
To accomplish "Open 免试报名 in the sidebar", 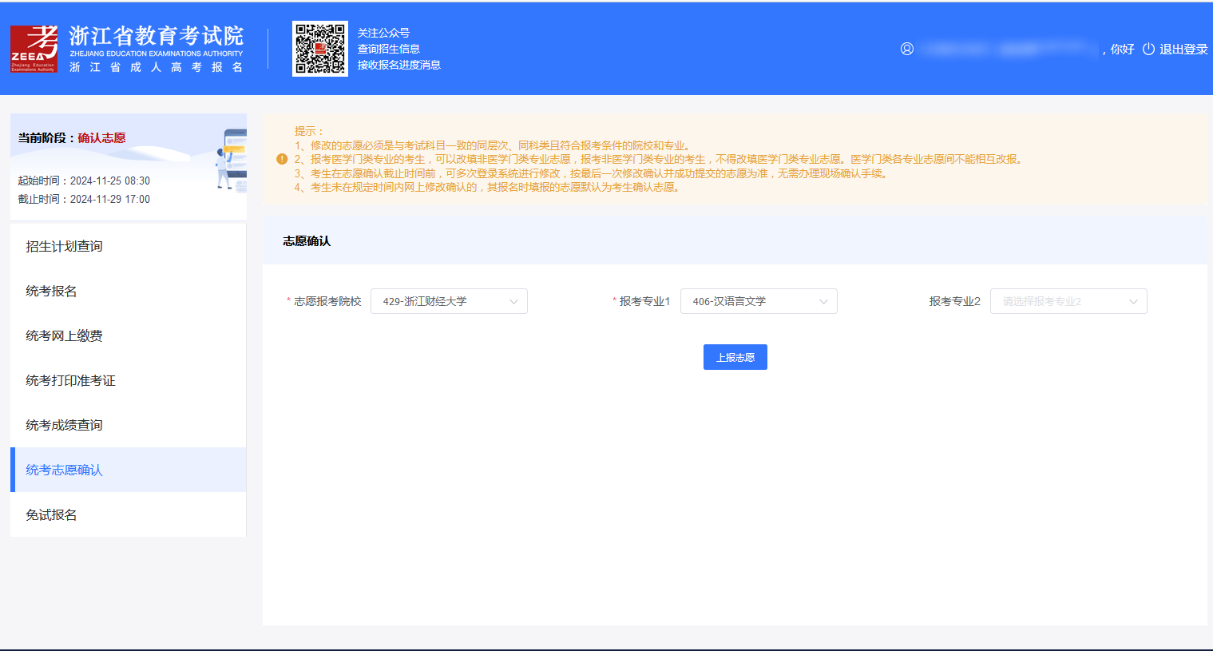I will [51, 514].
